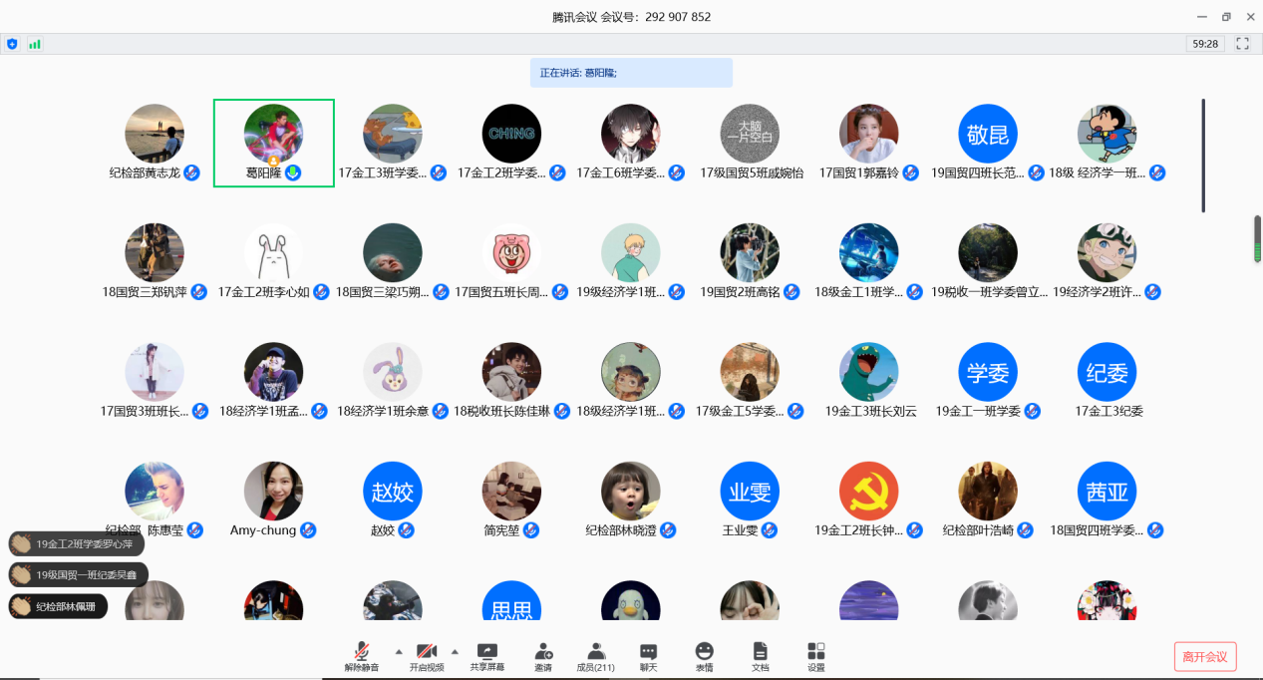1263x680 pixels.
Task: Open the 表情 emoji reactions
Action: [704, 656]
